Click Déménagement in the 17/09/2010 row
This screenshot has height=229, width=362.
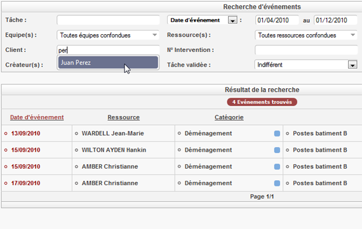tap(208, 183)
